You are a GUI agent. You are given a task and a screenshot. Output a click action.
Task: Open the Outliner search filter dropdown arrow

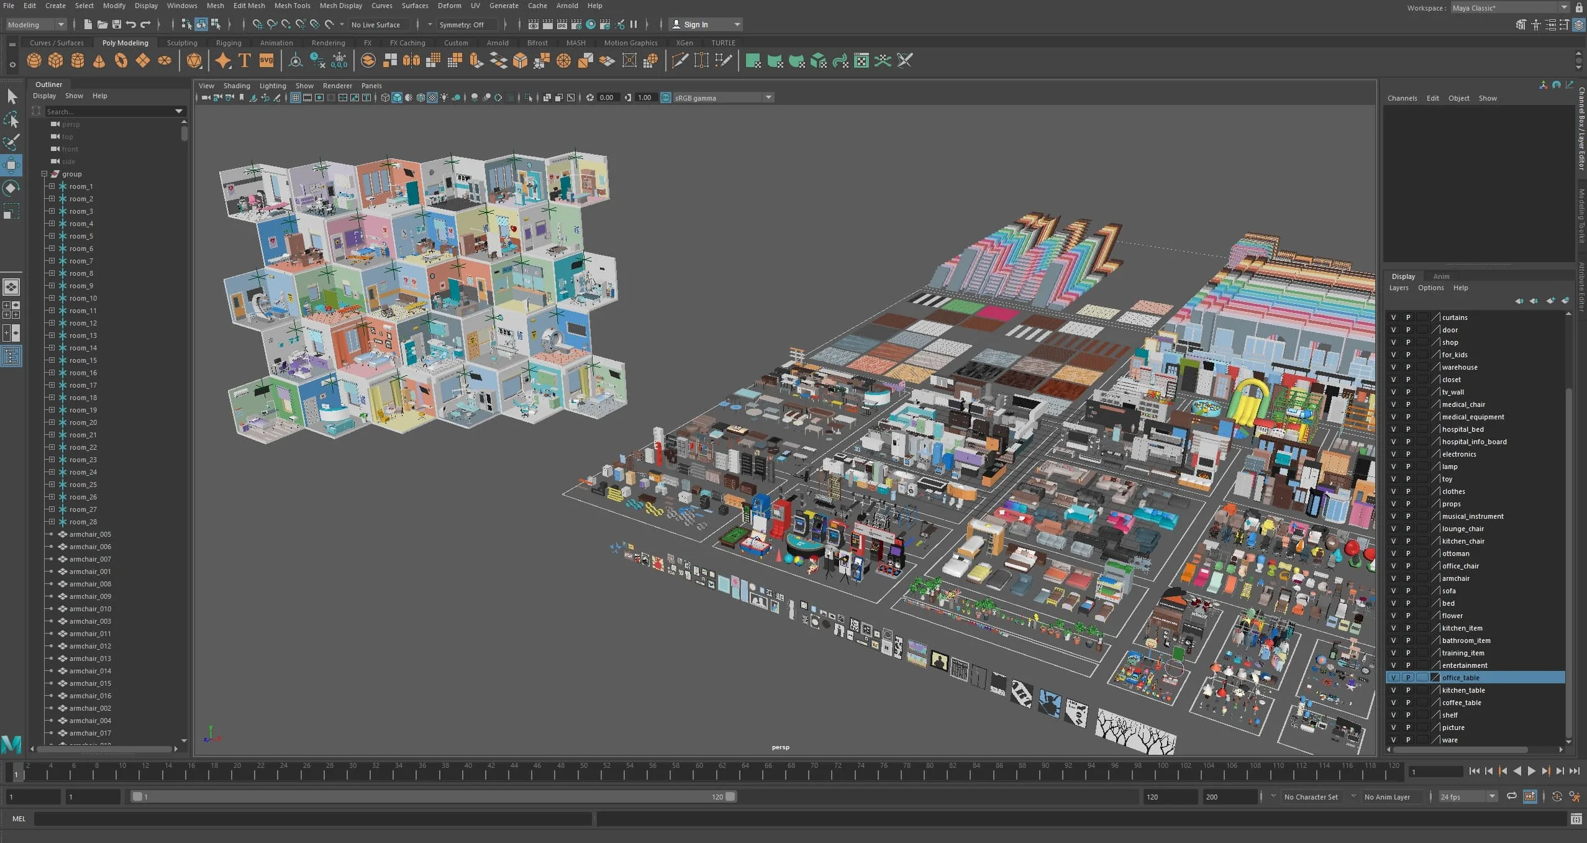point(179,111)
